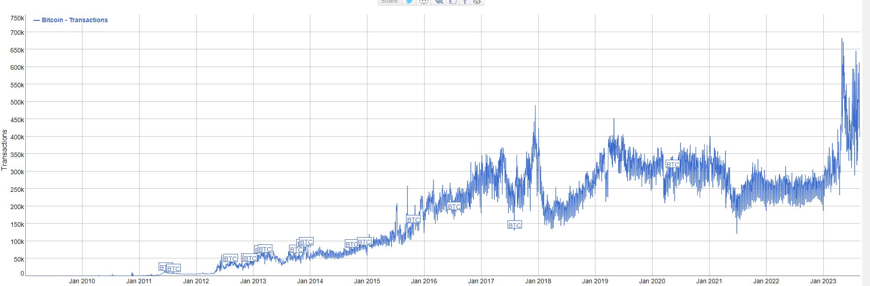Click the Jan 2012 x-axis label
Image resolution: width=870 pixels, height=286 pixels.
pyautogui.click(x=196, y=281)
